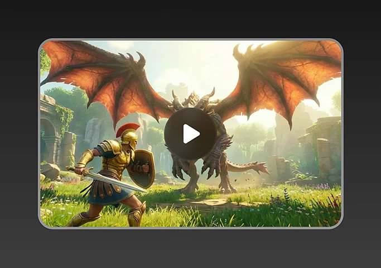
Task: Click the white play triangle icon
Action: click(x=191, y=134)
